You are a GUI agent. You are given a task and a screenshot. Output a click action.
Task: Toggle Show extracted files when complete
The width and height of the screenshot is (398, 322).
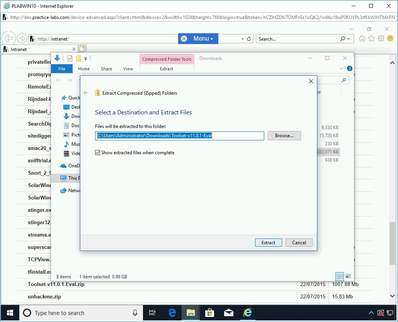click(98, 153)
